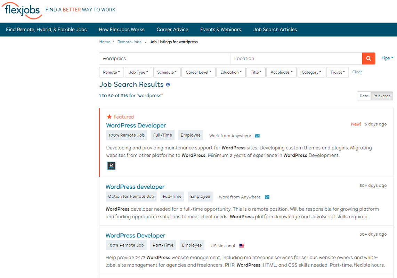Focus the keyword field containing wordpress
The image size is (397, 278).
pos(164,58)
